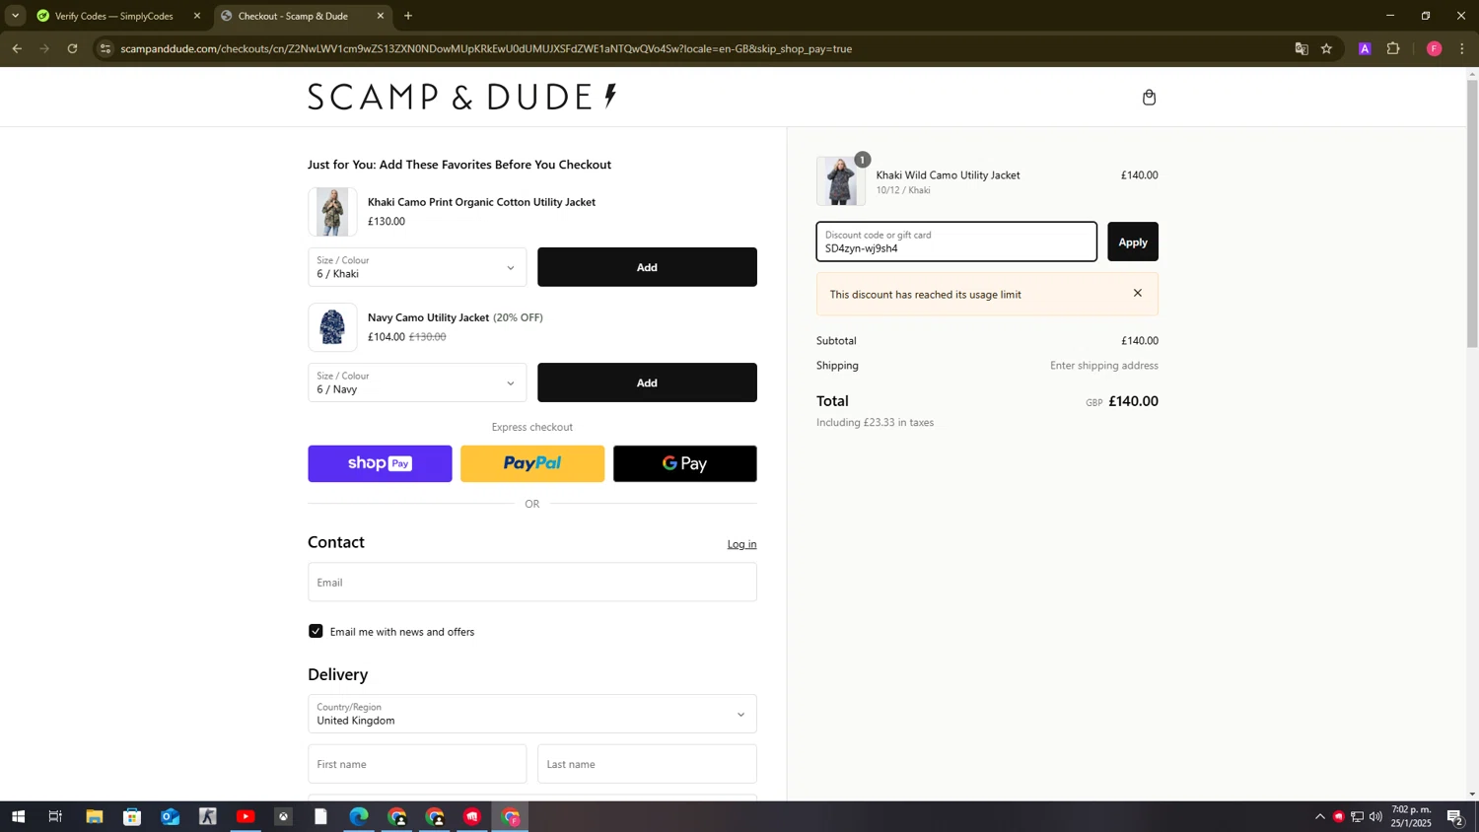Open the browser extensions puzzle icon
Screen dimensions: 1479x832
point(1393,48)
